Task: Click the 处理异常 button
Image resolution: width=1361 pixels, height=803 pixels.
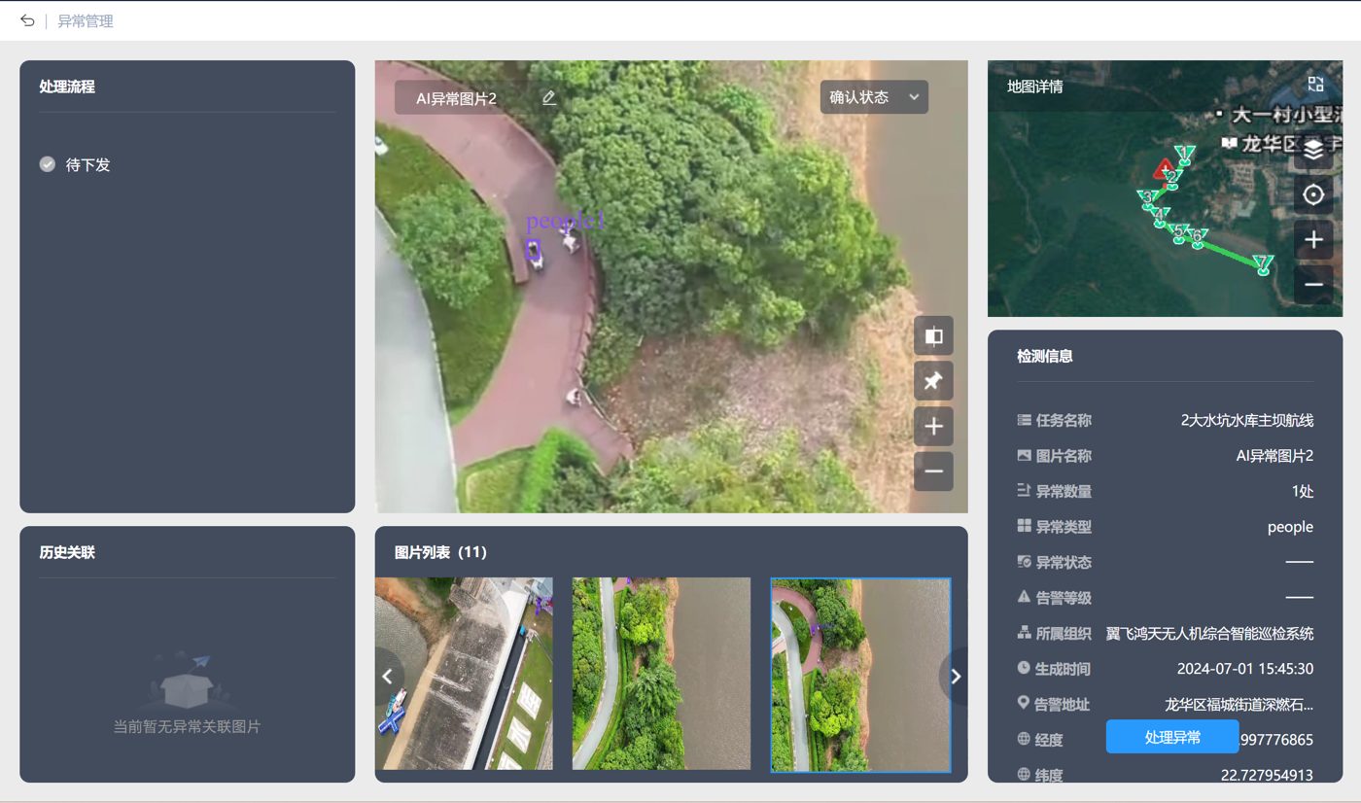Action: pos(1172,737)
